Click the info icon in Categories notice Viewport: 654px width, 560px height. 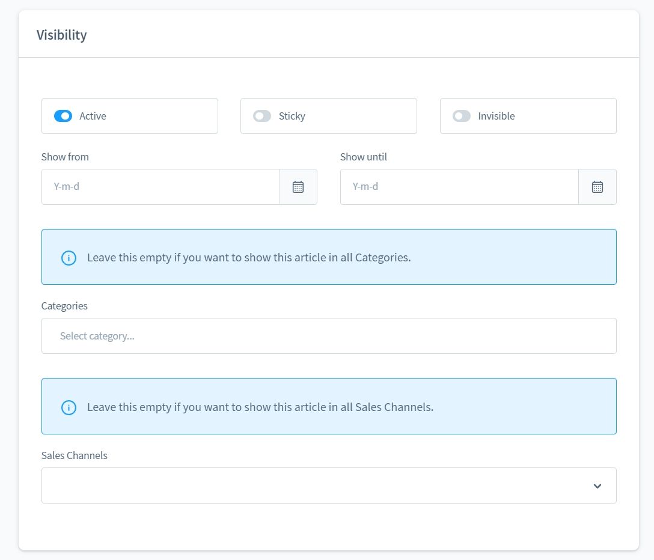pyautogui.click(x=69, y=258)
